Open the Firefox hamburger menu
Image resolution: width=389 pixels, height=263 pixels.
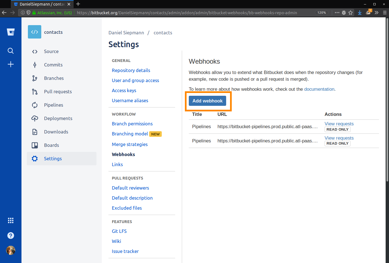385,13
